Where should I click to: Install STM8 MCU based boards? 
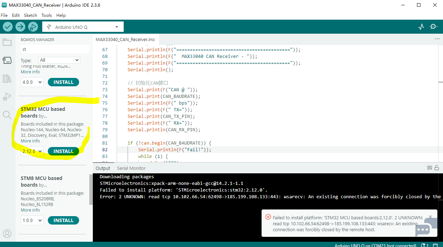point(63,220)
